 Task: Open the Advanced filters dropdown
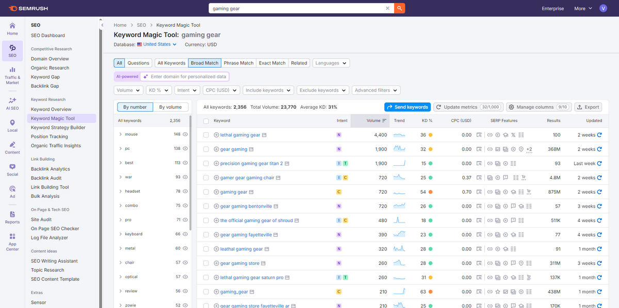376,90
